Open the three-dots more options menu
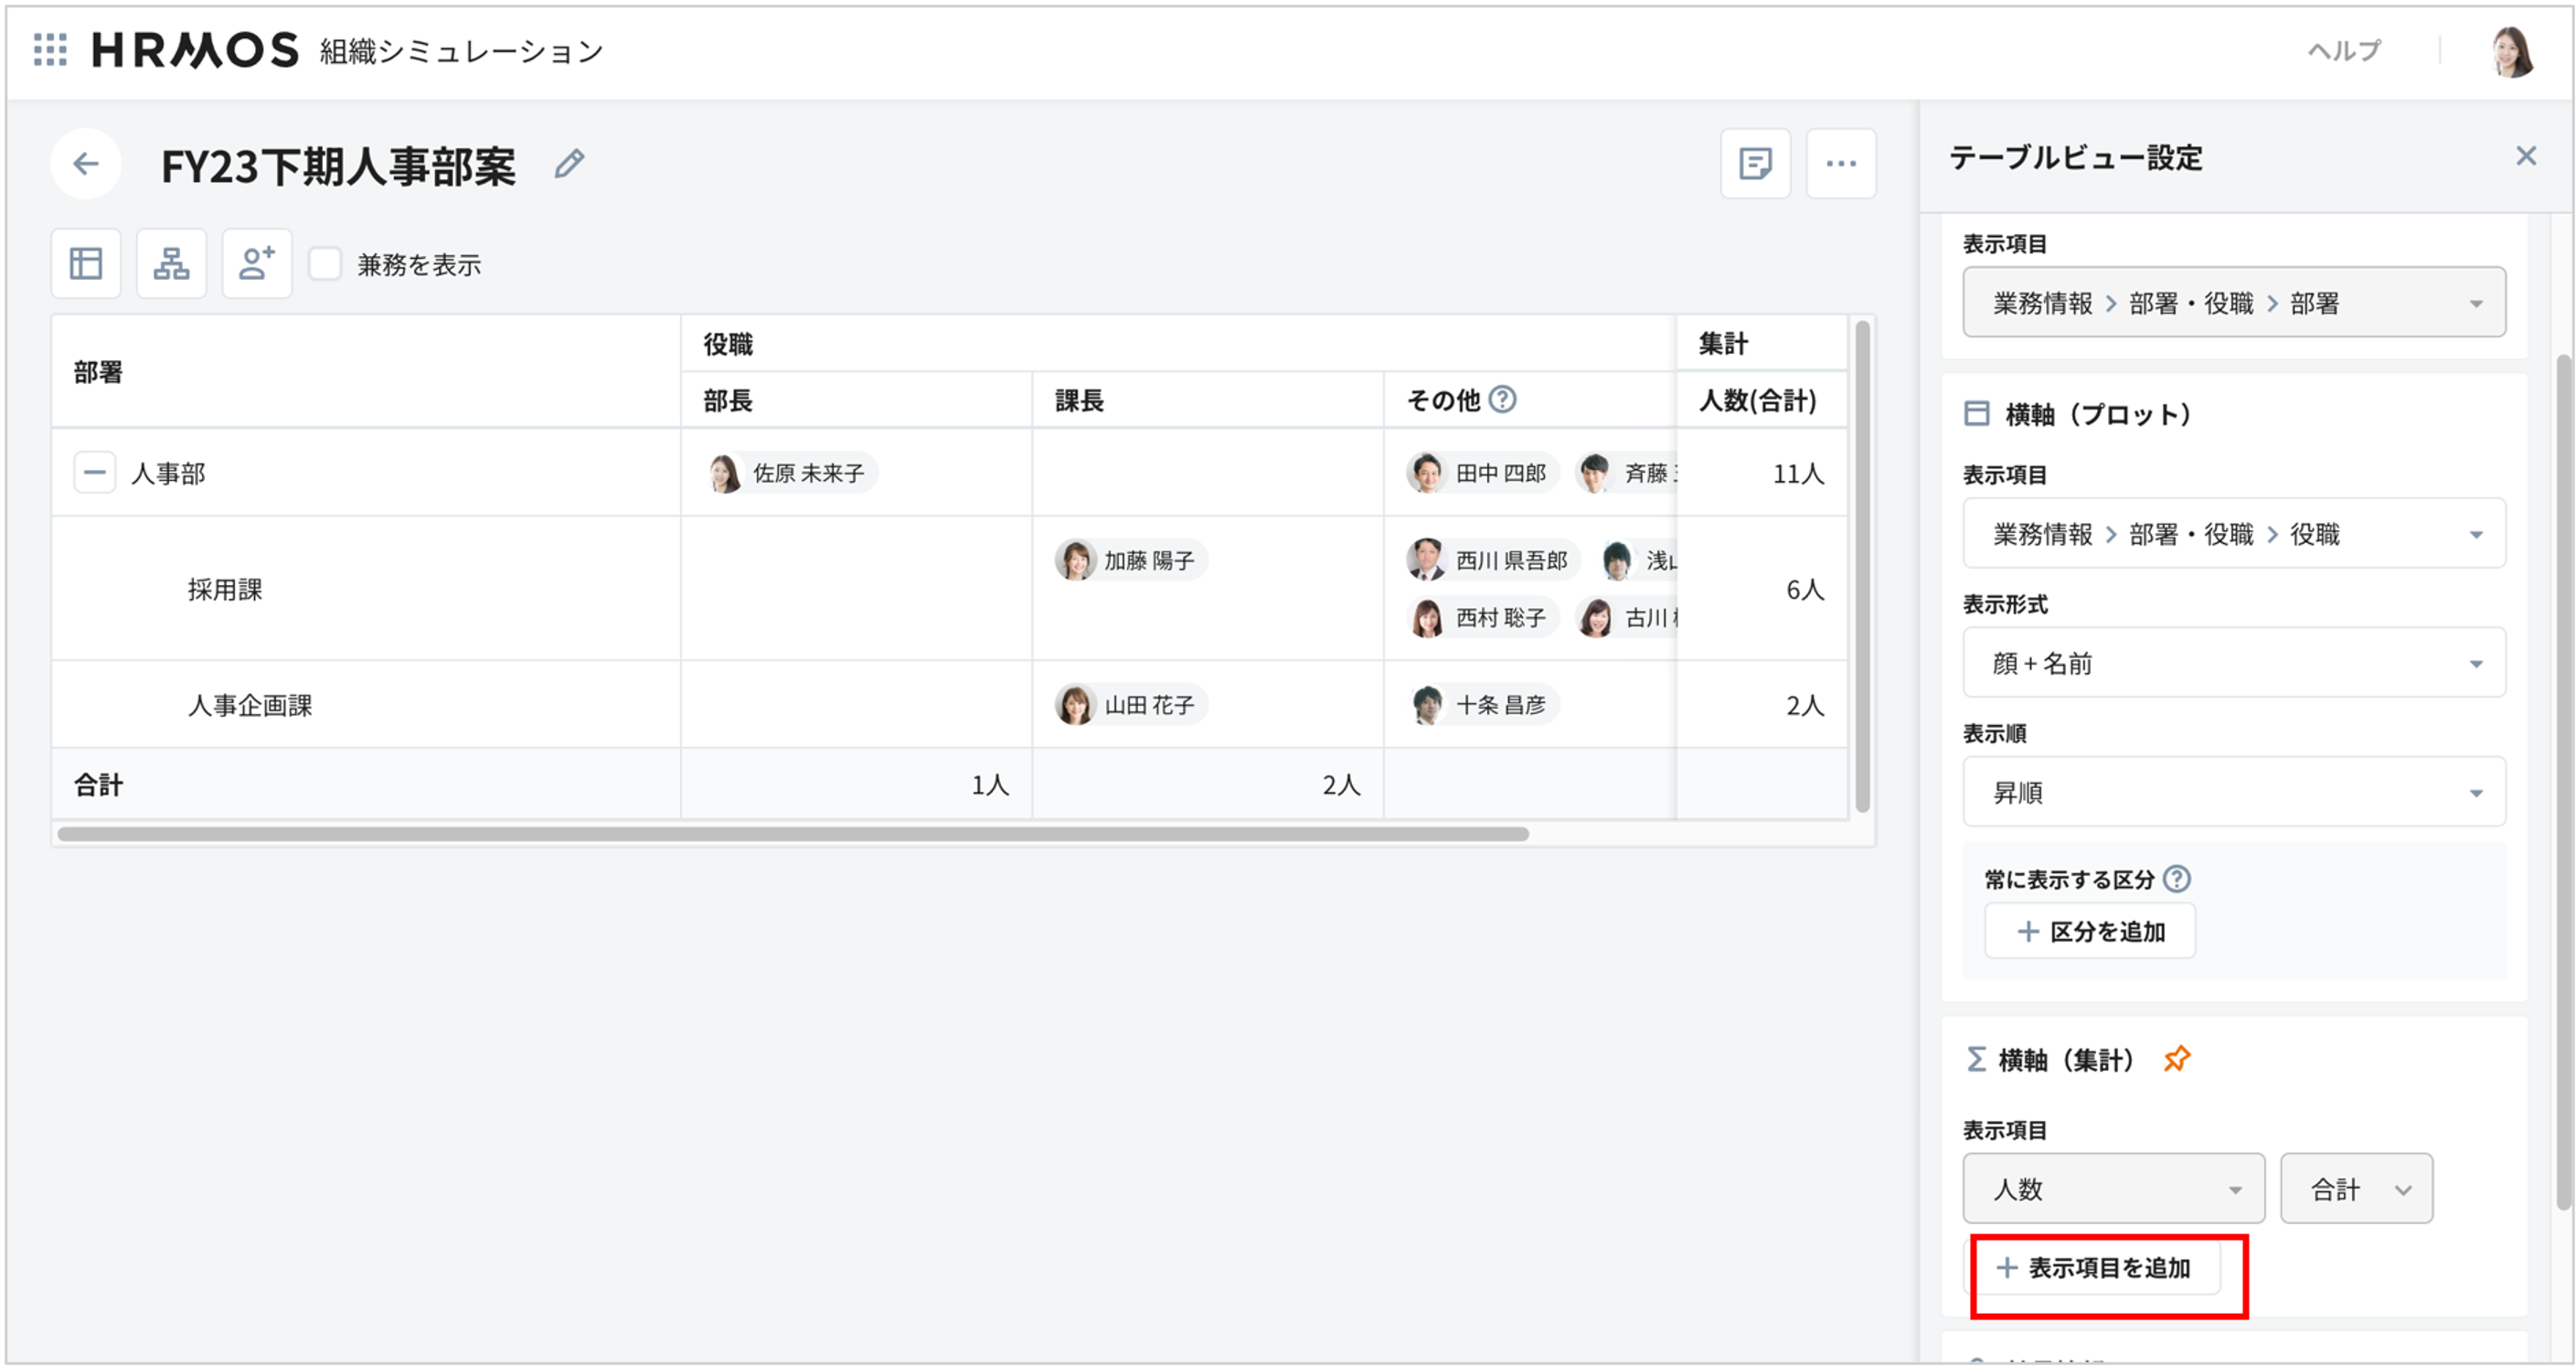Screen dimensions: 2576x1366 point(1840,163)
